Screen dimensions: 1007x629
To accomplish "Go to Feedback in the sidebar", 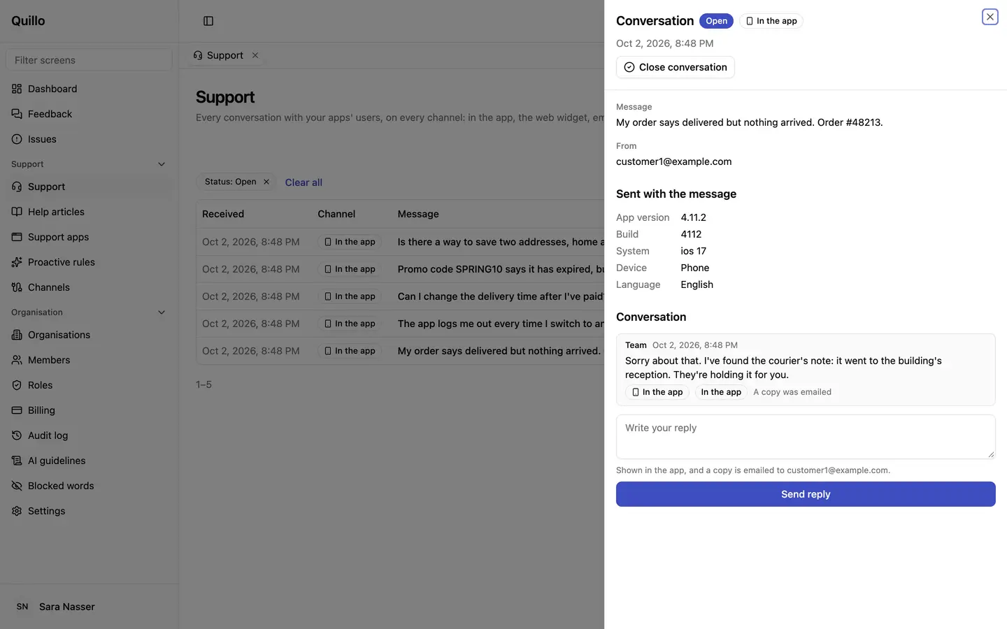I will click(89, 114).
